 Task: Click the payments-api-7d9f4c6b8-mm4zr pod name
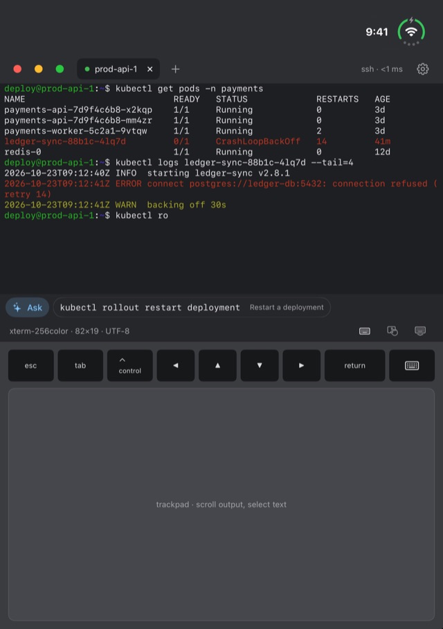pyautogui.click(x=78, y=120)
